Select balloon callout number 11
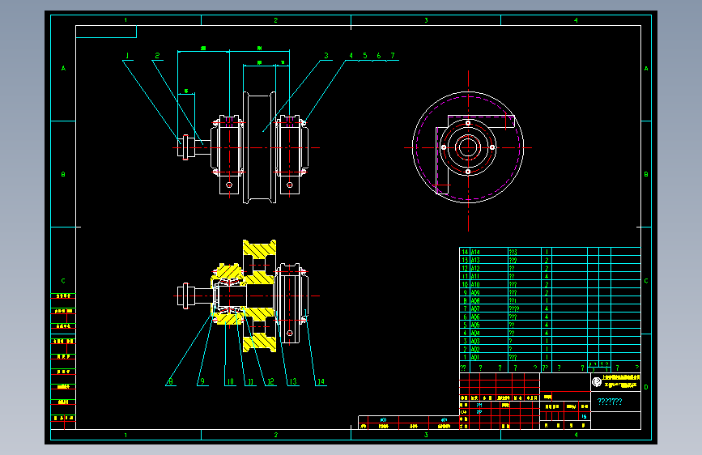Viewport: 702px width, 455px height. 250,381
